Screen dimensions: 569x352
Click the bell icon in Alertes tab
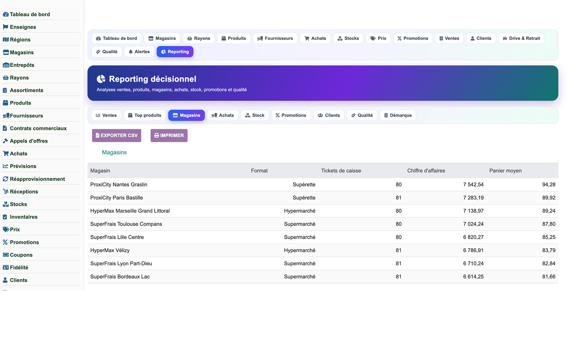tap(131, 52)
